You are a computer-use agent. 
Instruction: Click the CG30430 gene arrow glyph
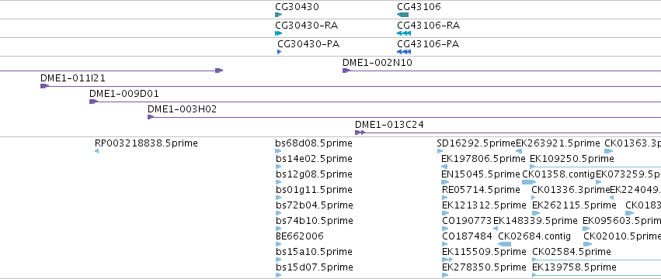[278, 15]
